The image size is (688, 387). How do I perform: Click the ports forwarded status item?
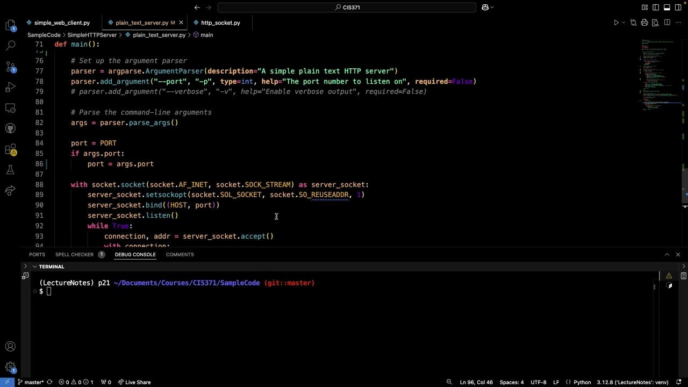pyautogui.click(x=106, y=382)
